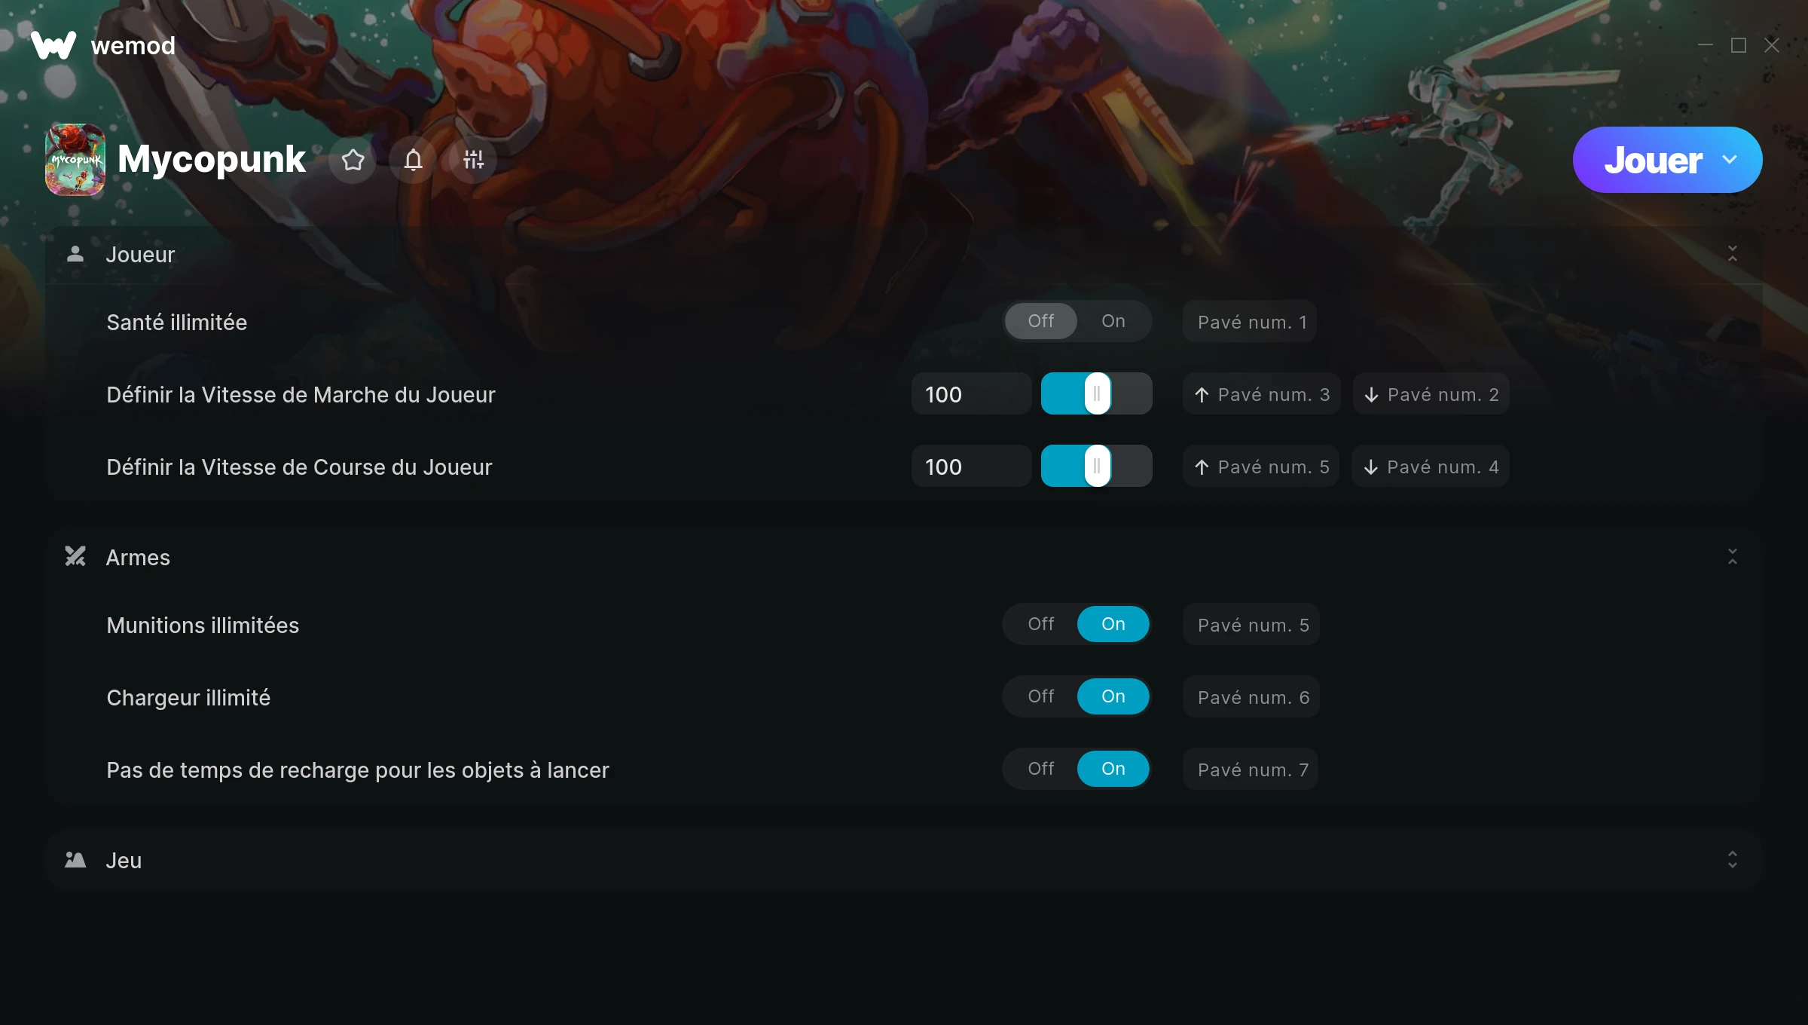Click the Armes crossed swords icon
The height and width of the screenshot is (1025, 1808).
click(x=75, y=557)
